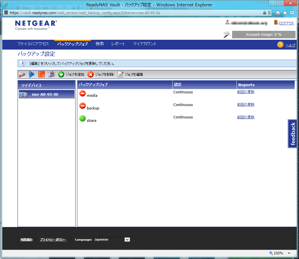Image resolution: width=299 pixels, height=259 pixels.
Task: Open the レポート tab
Action: (x=118, y=44)
